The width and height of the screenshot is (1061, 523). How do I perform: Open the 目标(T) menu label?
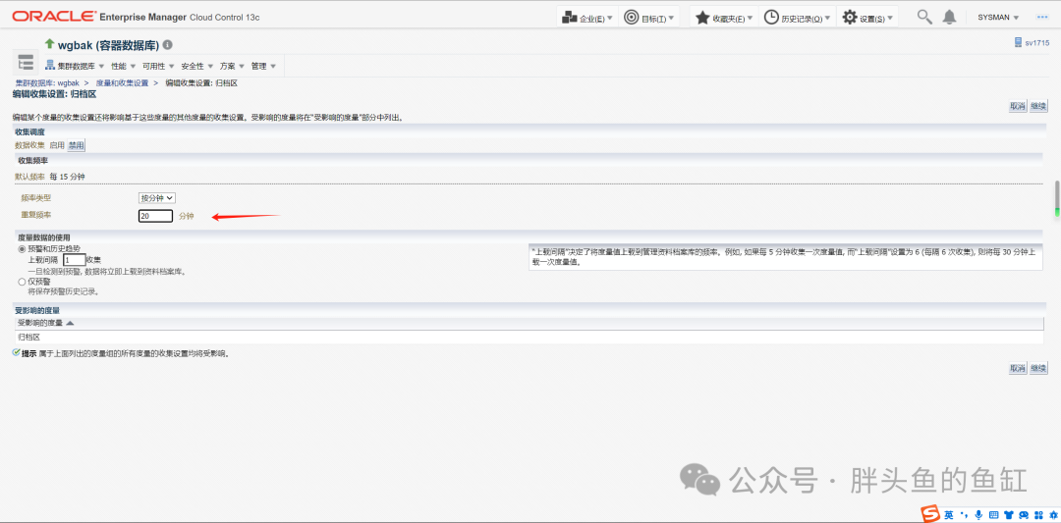click(x=653, y=19)
